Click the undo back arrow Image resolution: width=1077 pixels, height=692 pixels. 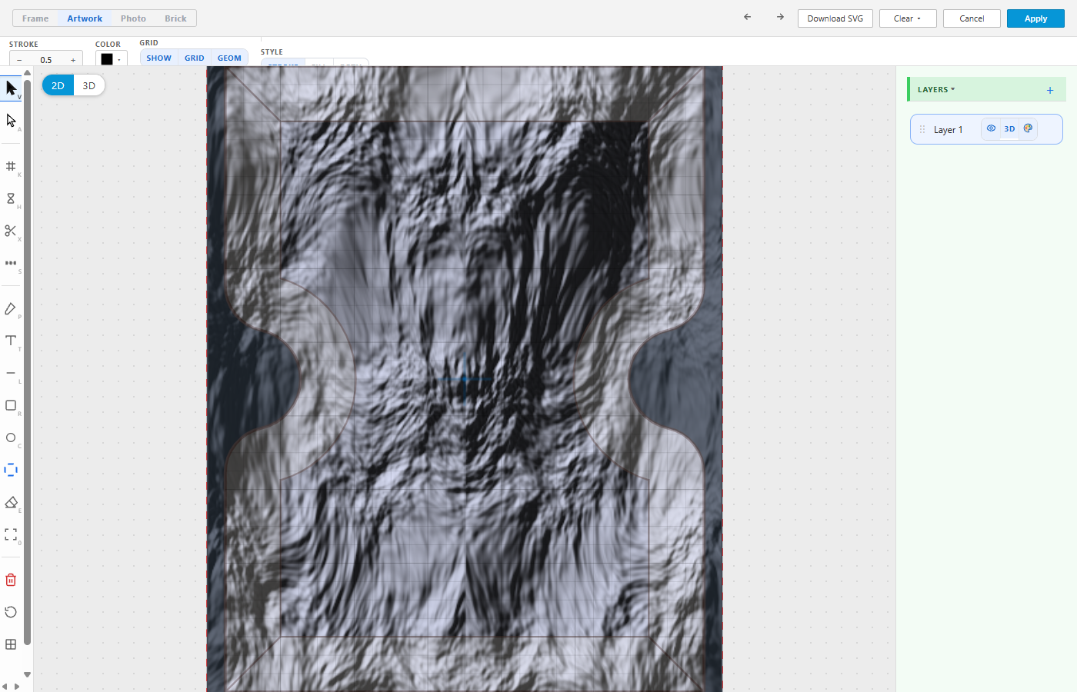tap(747, 17)
